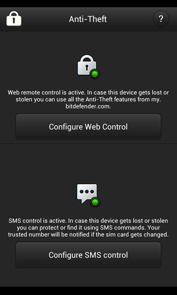
Task: Tap green status dot on SMS bubble
Action: pyautogui.click(x=95, y=202)
